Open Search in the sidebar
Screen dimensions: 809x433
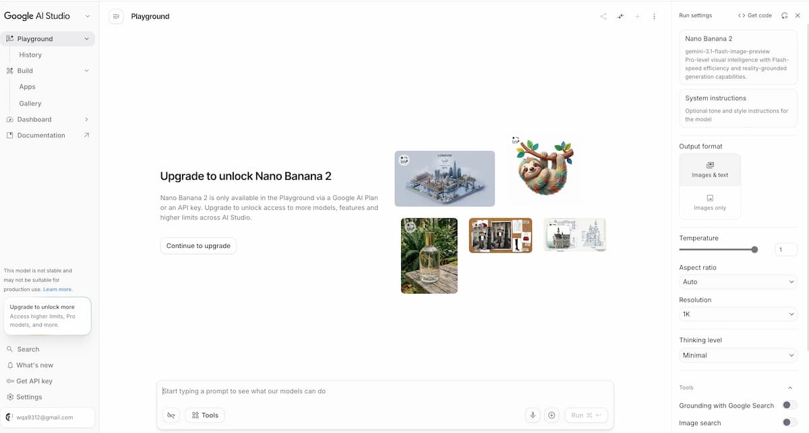coord(47,349)
